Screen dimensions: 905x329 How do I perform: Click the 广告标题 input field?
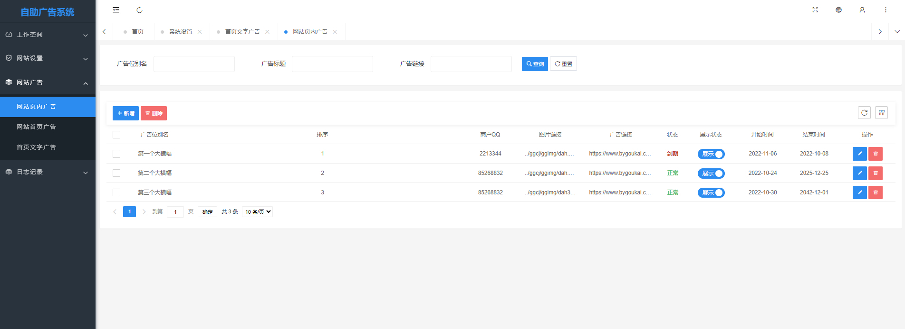pyautogui.click(x=332, y=64)
